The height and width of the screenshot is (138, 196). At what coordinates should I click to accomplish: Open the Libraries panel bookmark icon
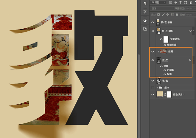(x=145, y=29)
